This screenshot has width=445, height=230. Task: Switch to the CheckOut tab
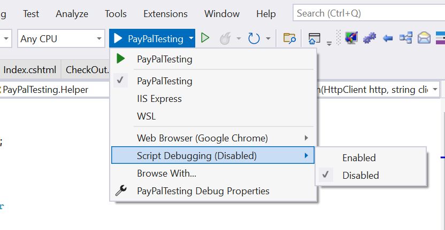tap(86, 70)
